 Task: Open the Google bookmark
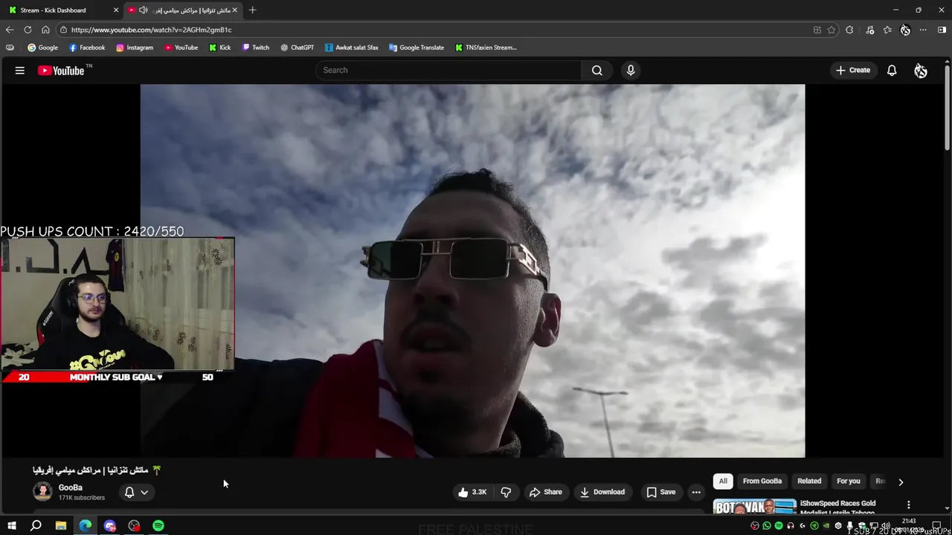click(43, 48)
